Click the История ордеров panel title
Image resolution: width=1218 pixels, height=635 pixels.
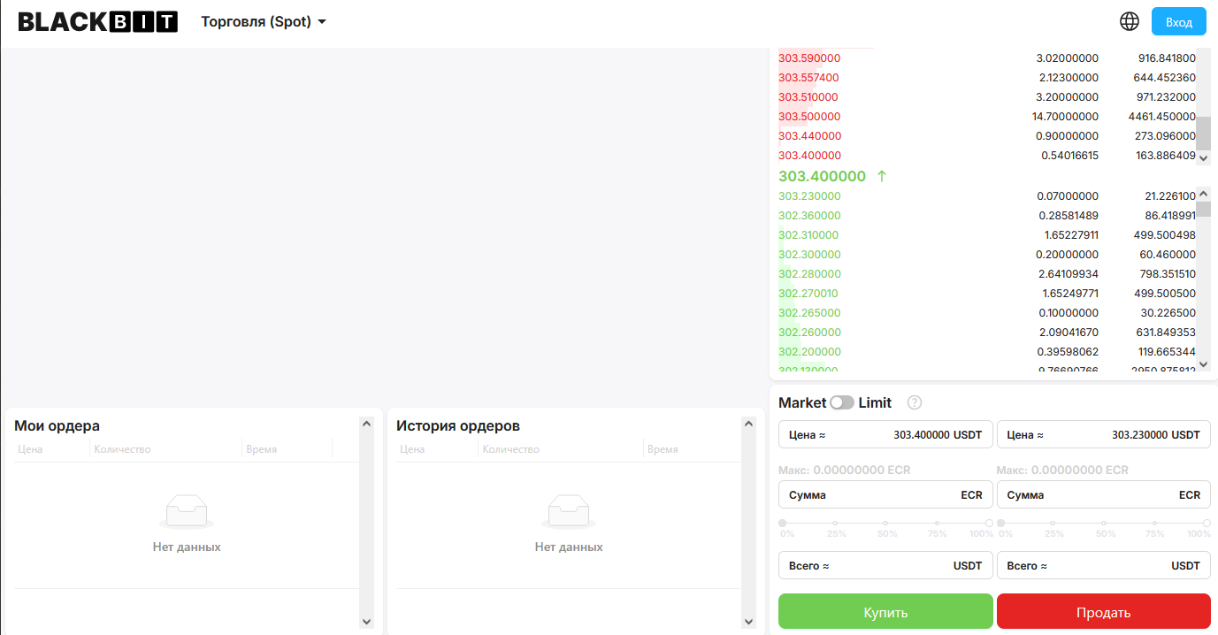point(458,425)
